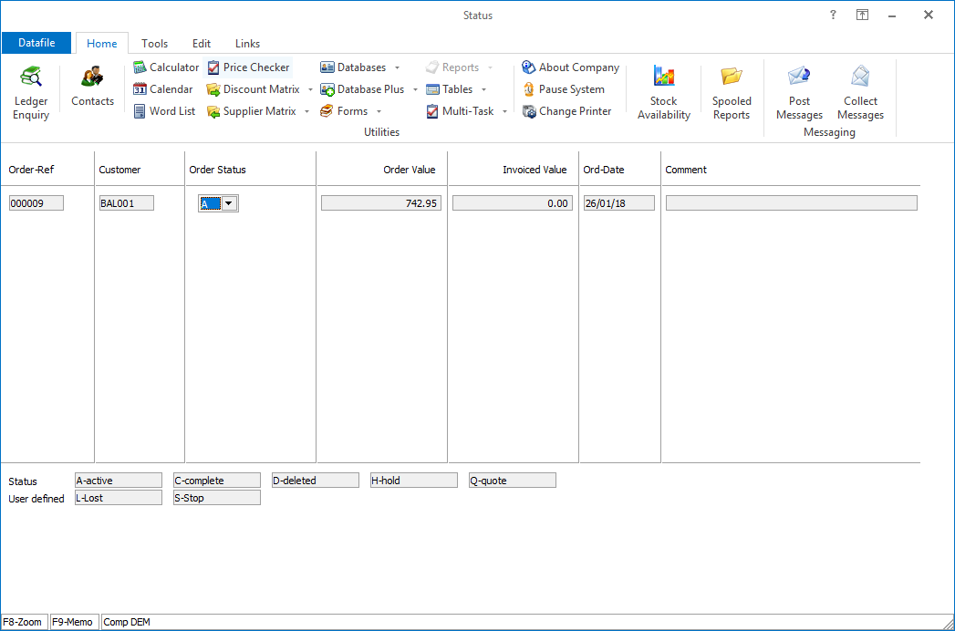Open the Forms utility
Screen dimensions: 955x631
344,111
